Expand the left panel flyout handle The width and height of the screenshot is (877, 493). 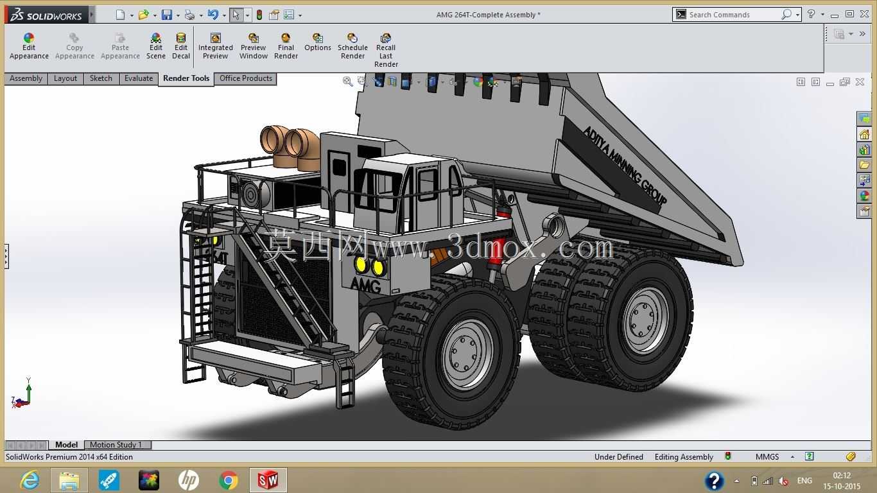(x=6, y=256)
